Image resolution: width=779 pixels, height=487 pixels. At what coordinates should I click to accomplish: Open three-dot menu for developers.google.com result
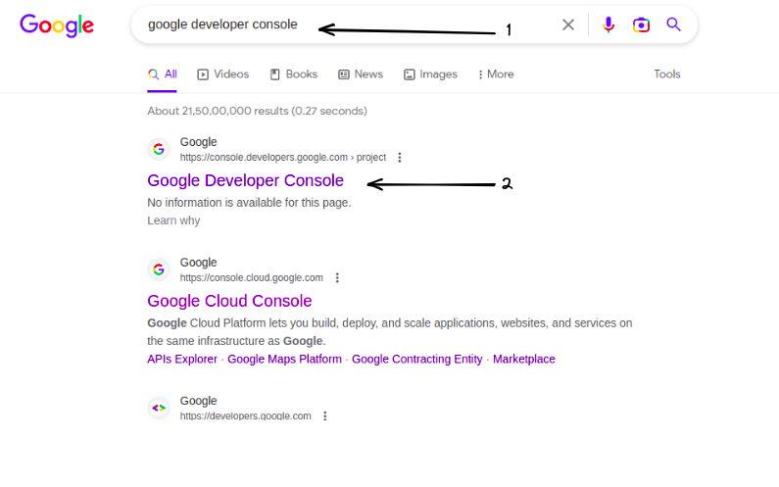point(325,415)
